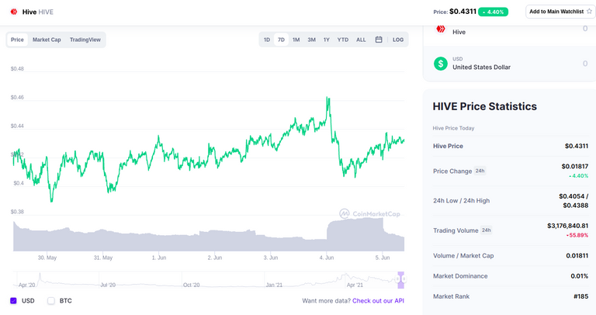Select the 1D time range
Viewport: 596px width, 315px height.
(267, 40)
